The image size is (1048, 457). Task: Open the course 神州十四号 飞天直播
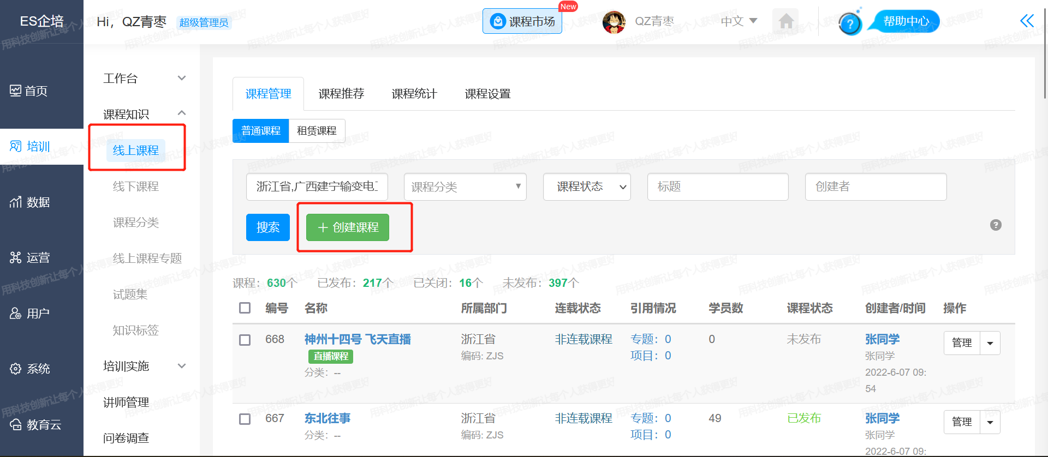[x=358, y=339]
